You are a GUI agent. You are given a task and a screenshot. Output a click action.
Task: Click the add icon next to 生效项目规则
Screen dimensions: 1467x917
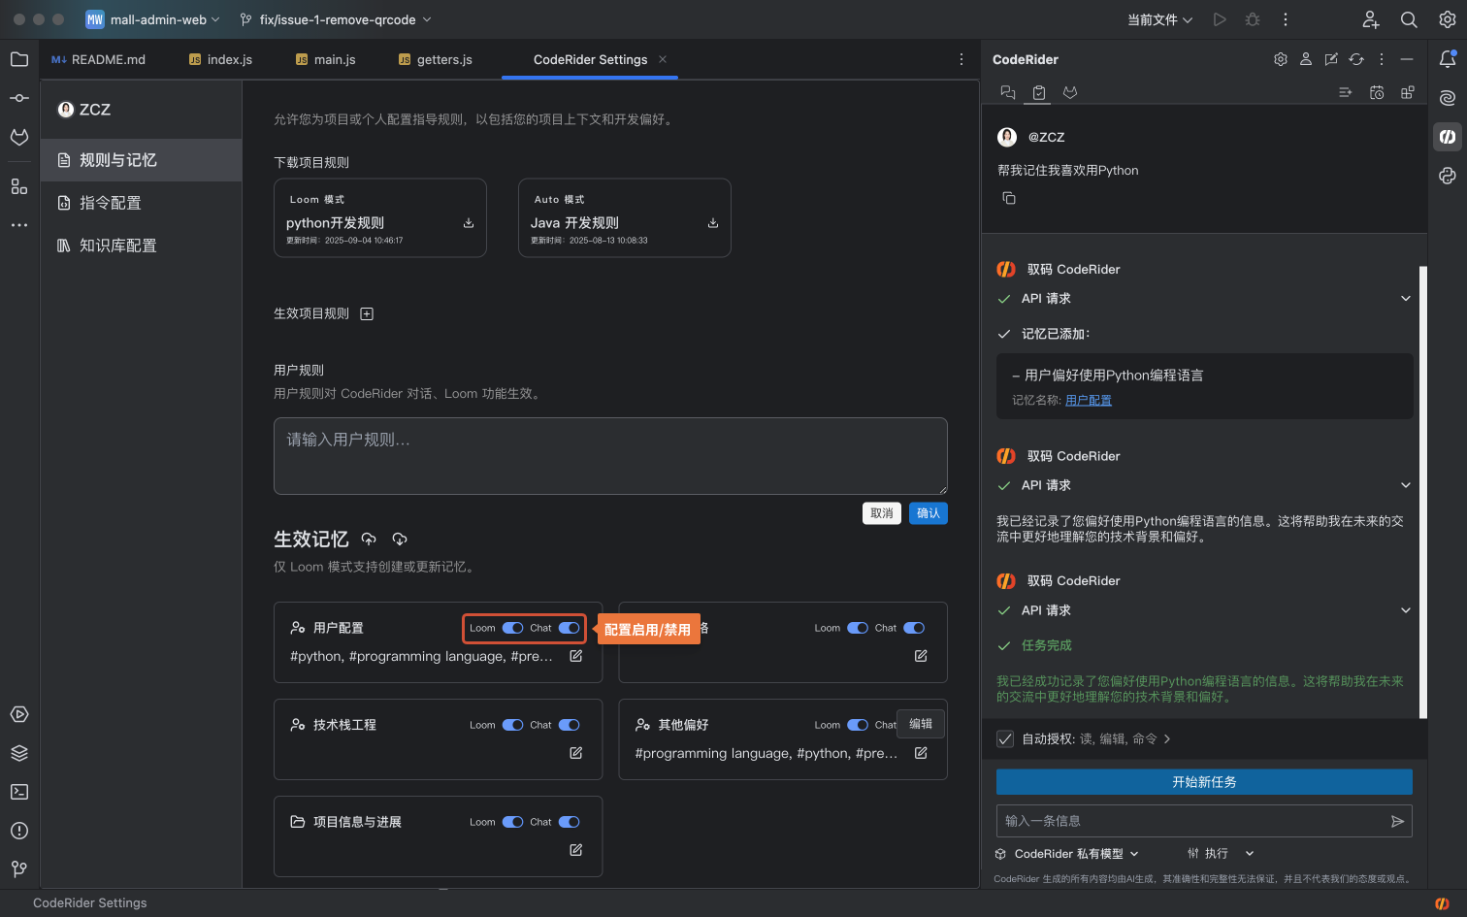pyautogui.click(x=367, y=313)
